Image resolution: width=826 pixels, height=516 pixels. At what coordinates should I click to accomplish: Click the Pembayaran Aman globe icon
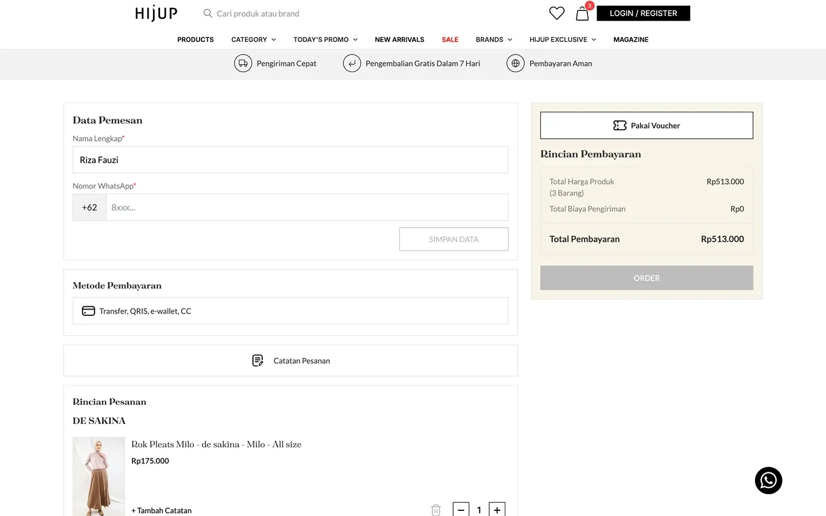[x=515, y=63]
